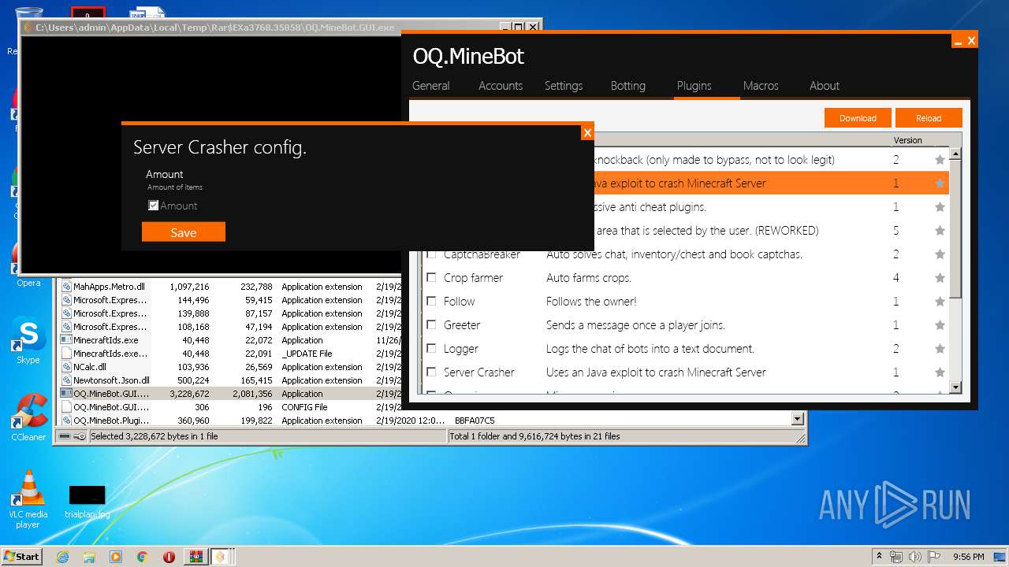1009x567 pixels.
Task: Toggle the Amount checkbox in Server Crasher config
Action: tap(154, 206)
